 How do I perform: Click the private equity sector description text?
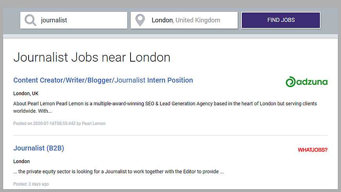click(x=118, y=172)
